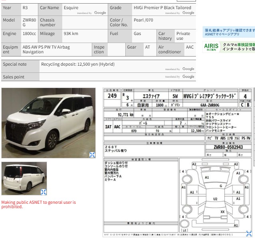
Task: Select the fuel value 'Gas'
Action: [x=137, y=33]
